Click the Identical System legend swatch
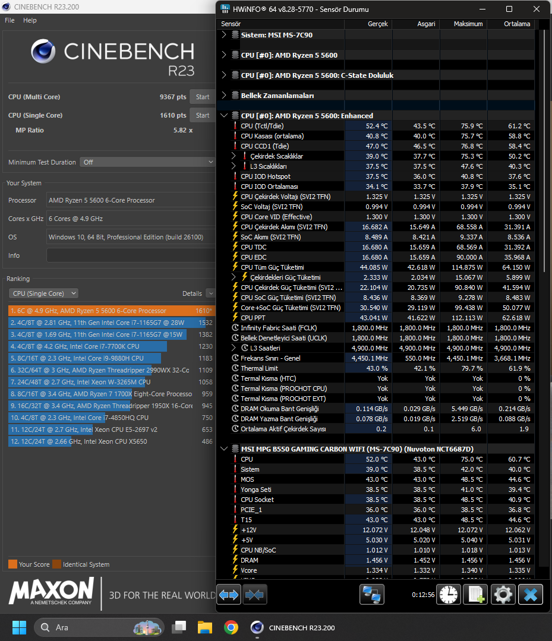This screenshot has width=552, height=641. click(x=57, y=564)
